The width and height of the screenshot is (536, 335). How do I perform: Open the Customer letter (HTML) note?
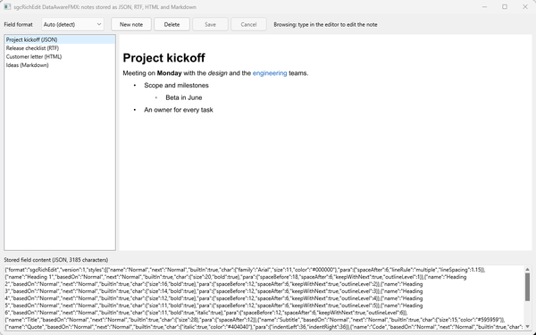coord(60,57)
